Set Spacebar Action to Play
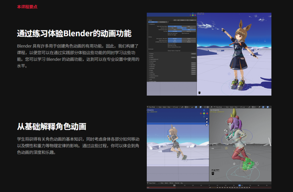The width and height of the screenshot is (293, 192). (x=173, y=28)
